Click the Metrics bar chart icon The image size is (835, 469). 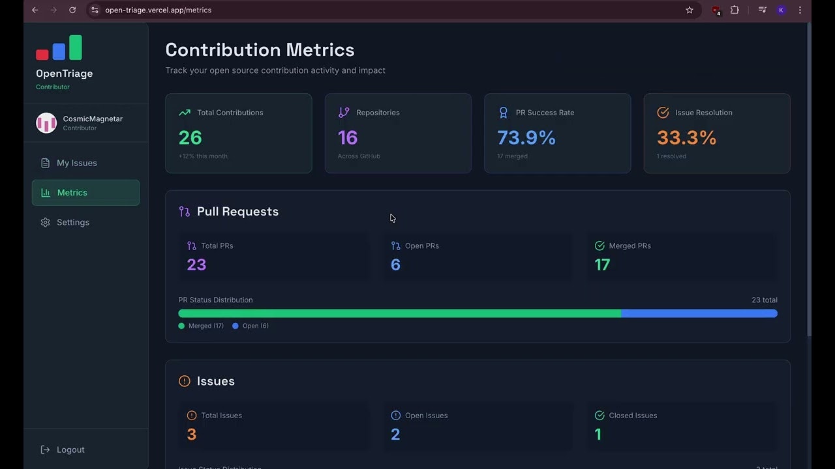pyautogui.click(x=46, y=193)
